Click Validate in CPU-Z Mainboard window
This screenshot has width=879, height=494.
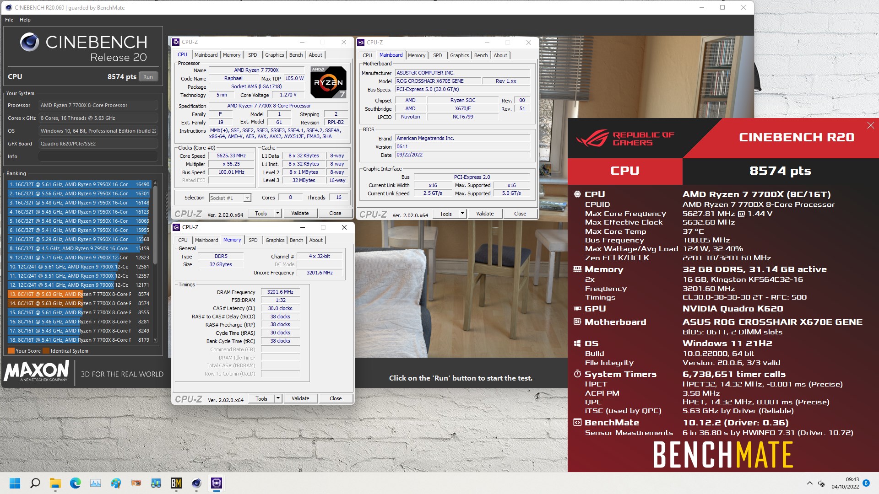coord(485,214)
